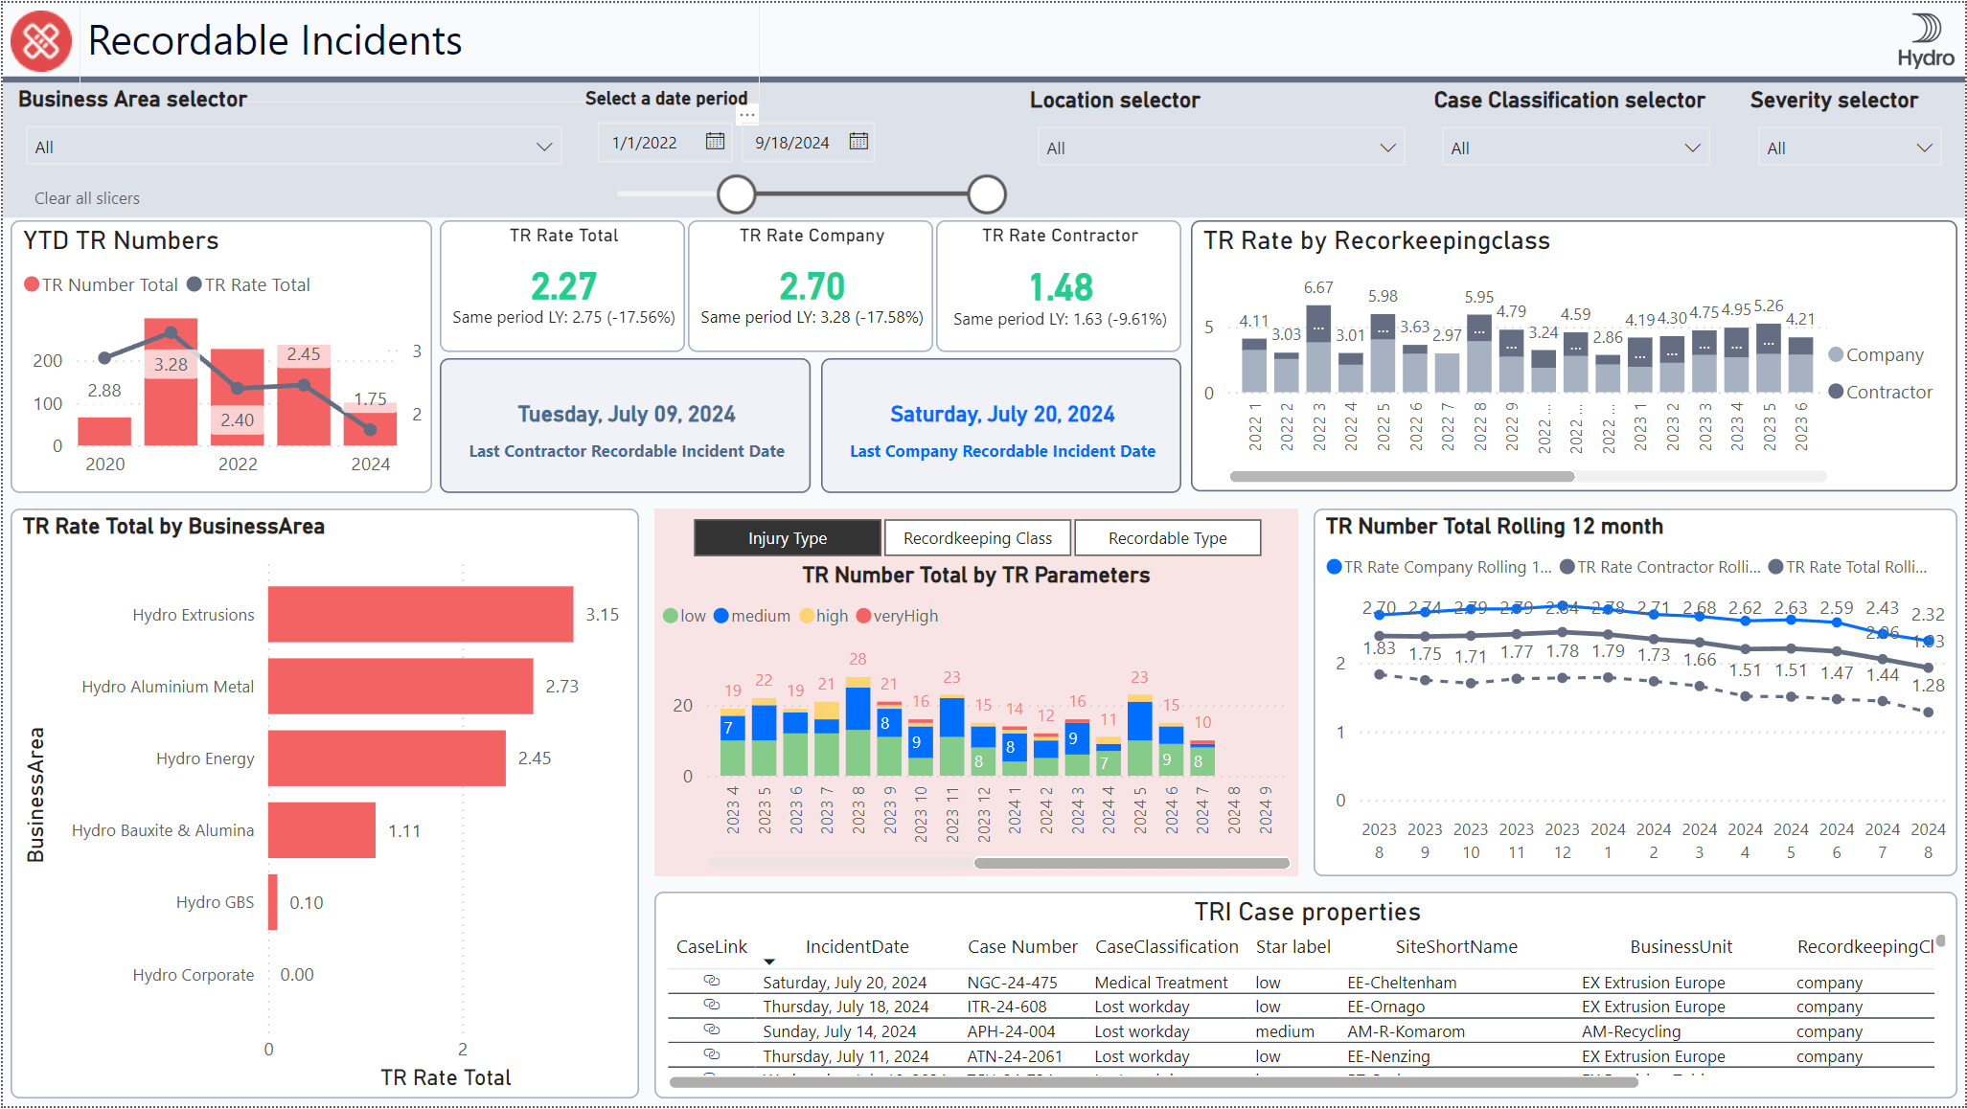Image resolution: width=1967 pixels, height=1109 pixels.
Task: Switch to the Recordkeeping Class view
Action: [x=977, y=537]
